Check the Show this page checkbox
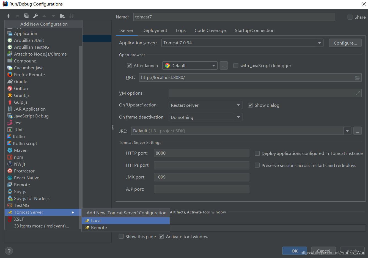Viewport: 368px width, 258px height. pyautogui.click(x=121, y=237)
